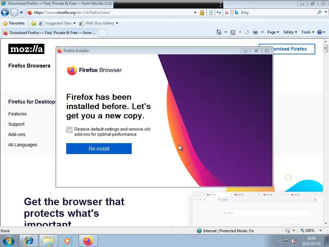Click Firefox Browsers heading on page
Image resolution: width=329 pixels, height=247 pixels.
[29, 66]
